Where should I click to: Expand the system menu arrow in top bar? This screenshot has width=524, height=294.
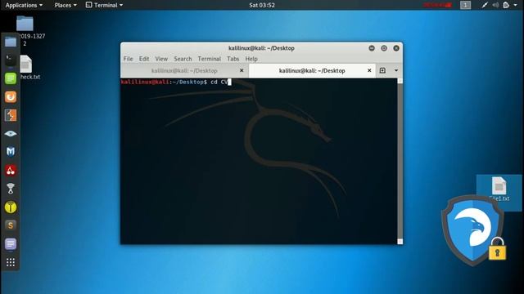pos(515,5)
